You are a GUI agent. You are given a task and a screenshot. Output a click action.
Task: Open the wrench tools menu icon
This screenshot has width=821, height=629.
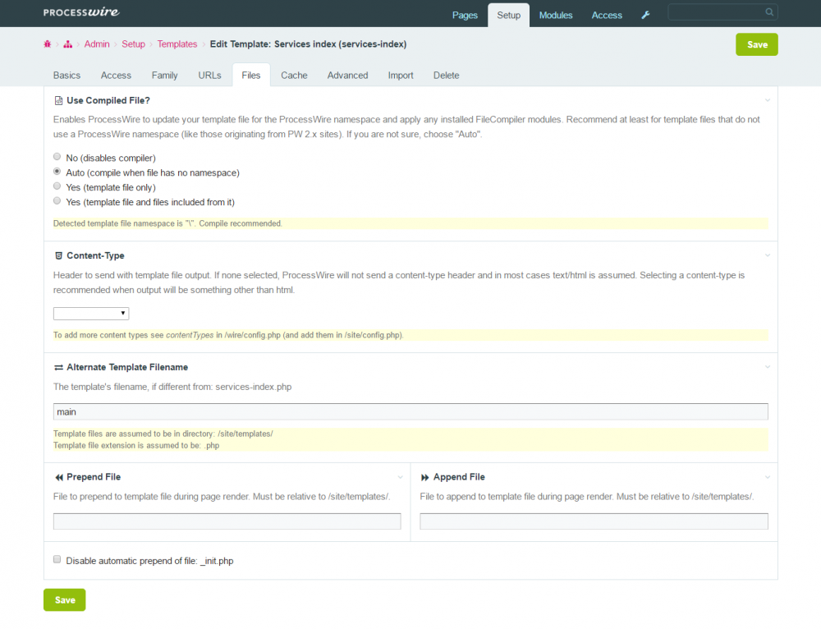click(645, 15)
